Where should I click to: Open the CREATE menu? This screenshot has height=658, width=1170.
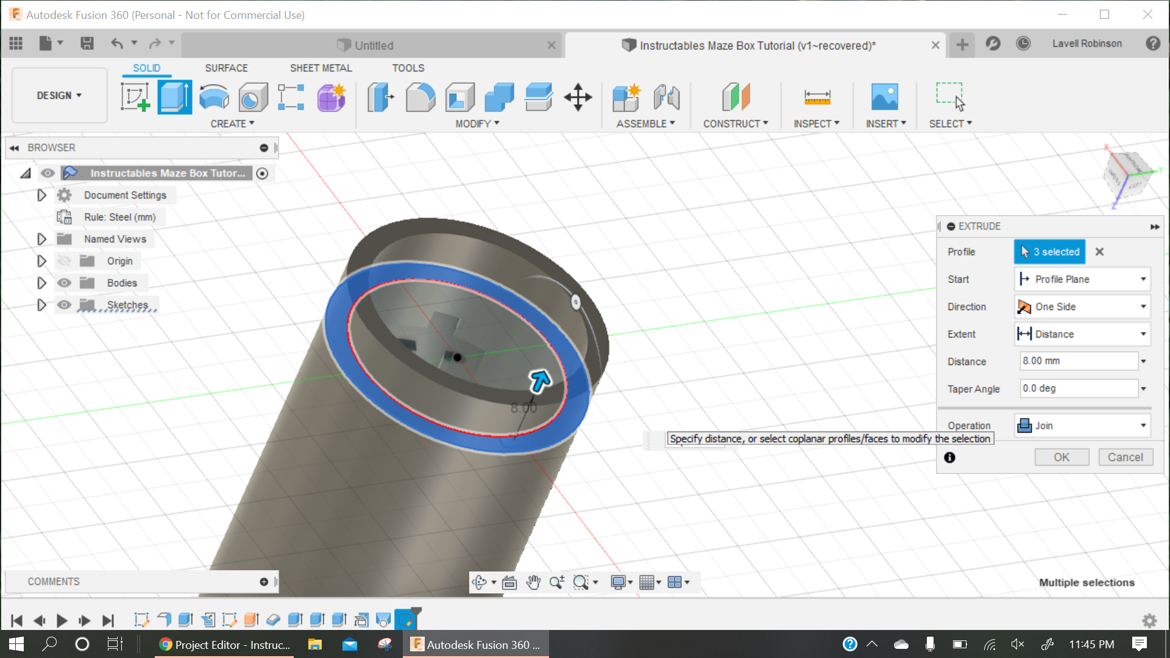232,124
